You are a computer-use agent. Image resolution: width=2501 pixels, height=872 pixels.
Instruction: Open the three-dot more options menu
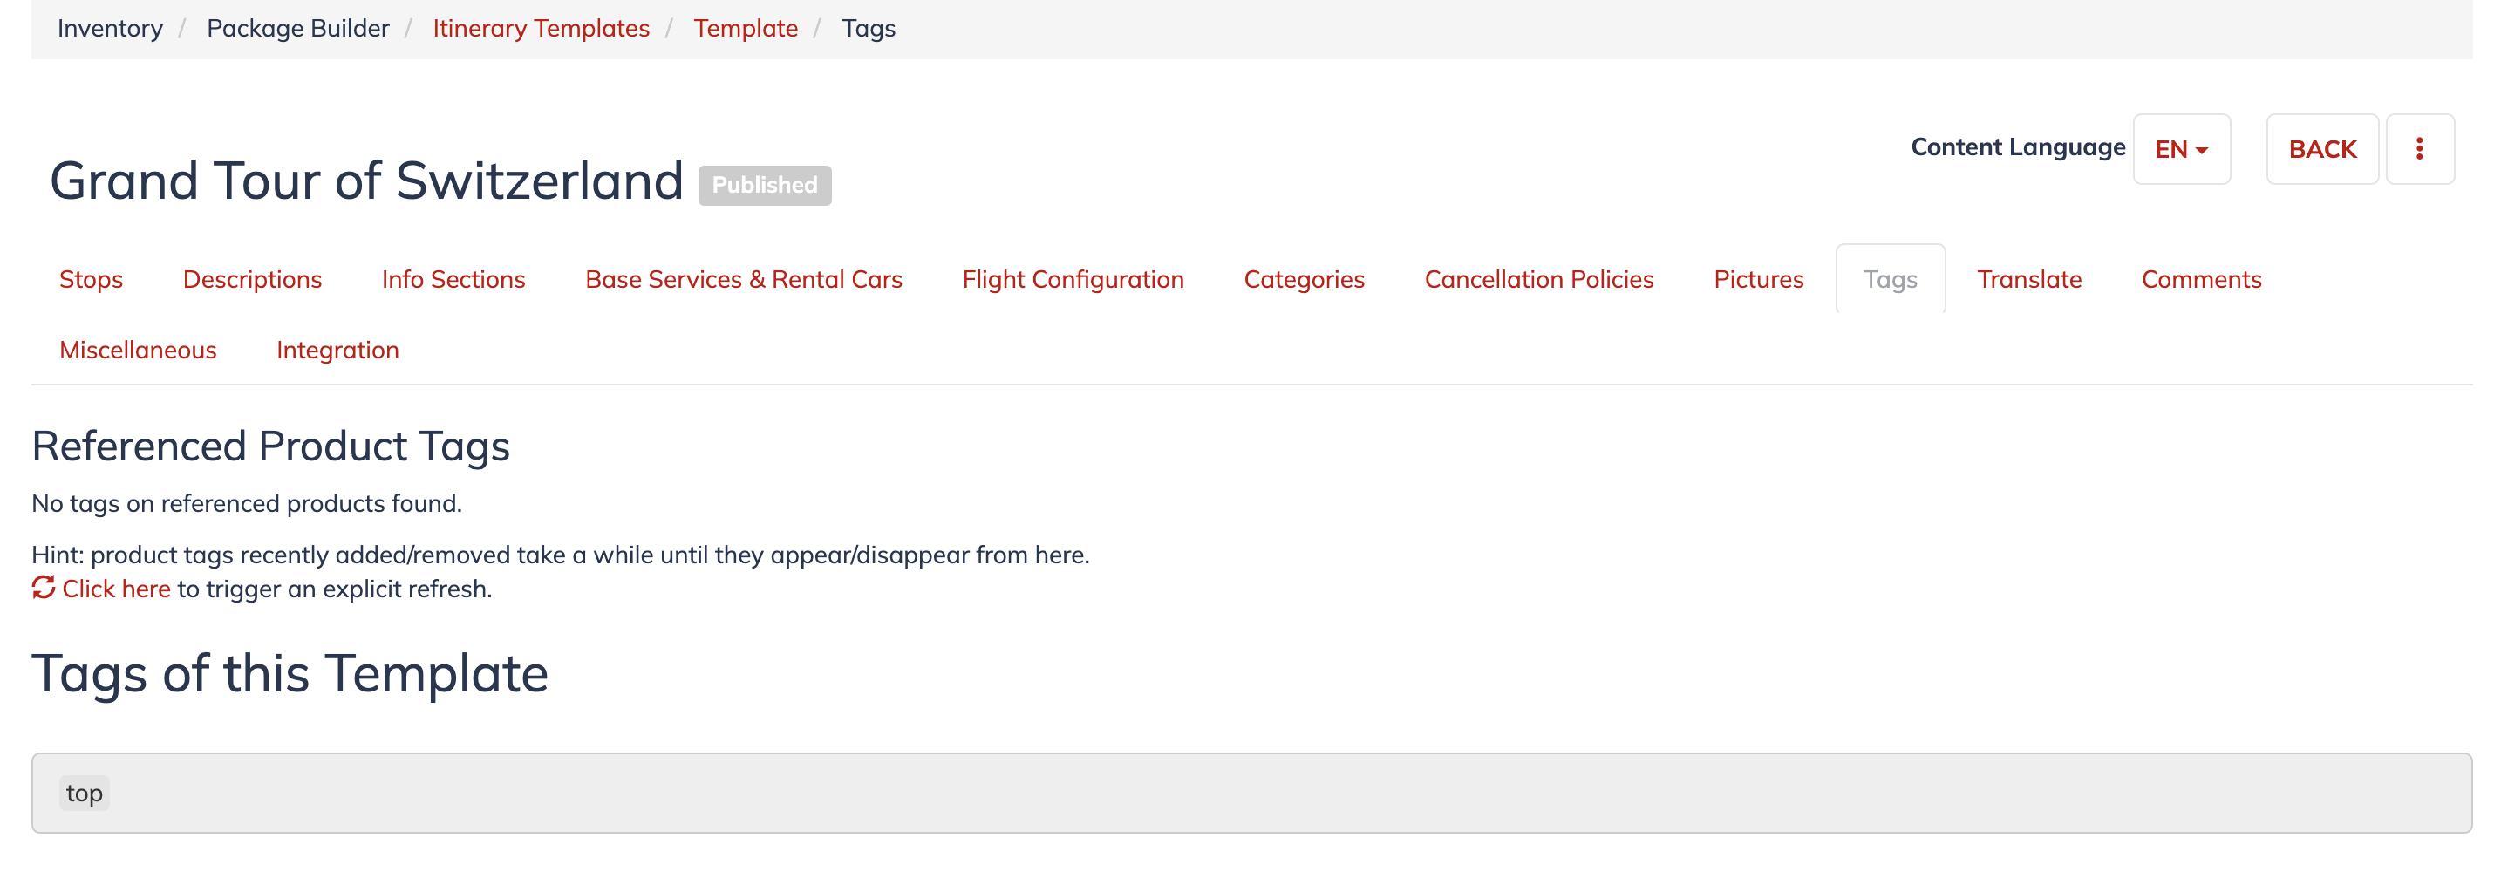(x=2419, y=148)
